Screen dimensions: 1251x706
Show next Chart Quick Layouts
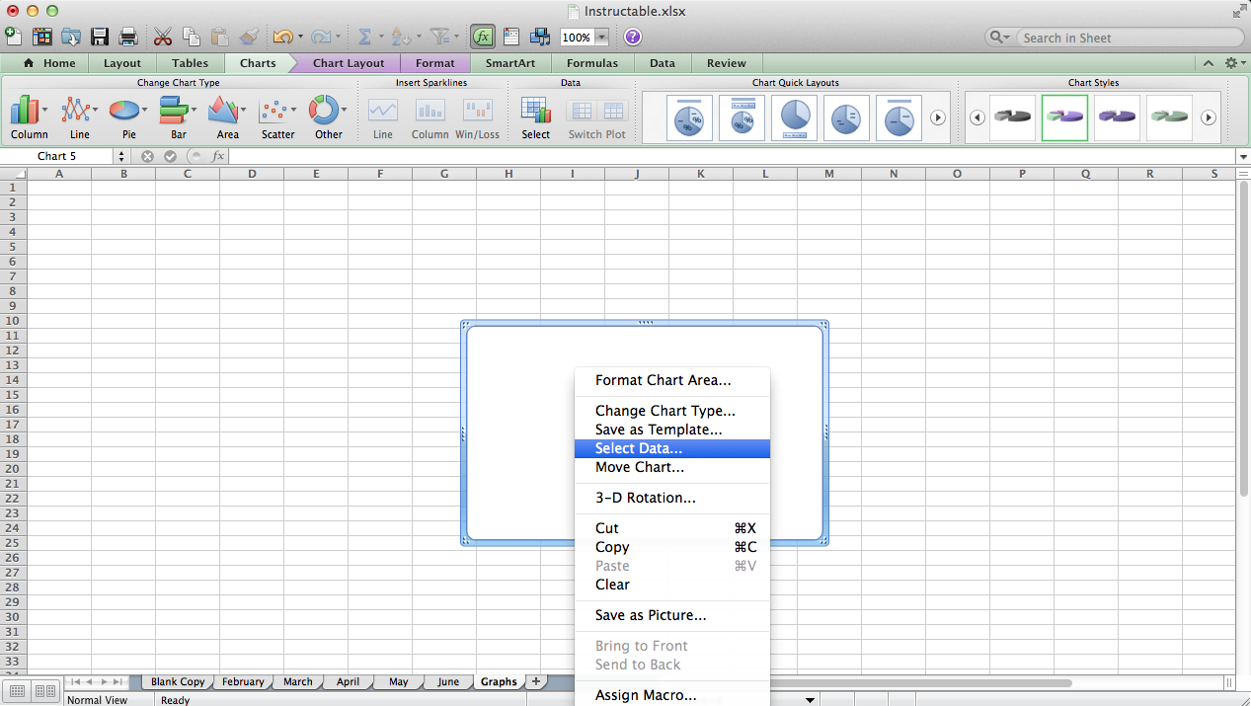click(938, 118)
